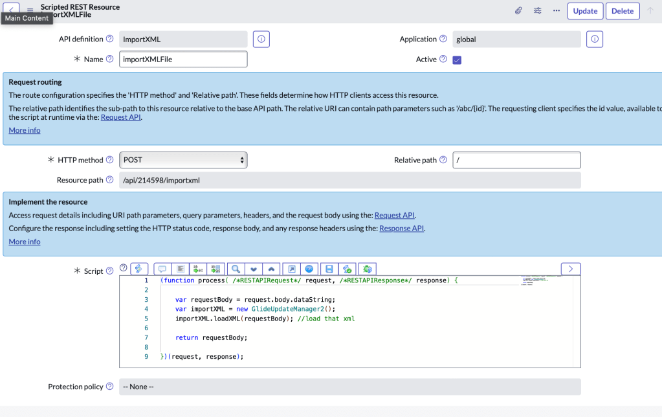Open the hamburger context menu
The height and width of the screenshot is (417, 662).
(x=30, y=11)
